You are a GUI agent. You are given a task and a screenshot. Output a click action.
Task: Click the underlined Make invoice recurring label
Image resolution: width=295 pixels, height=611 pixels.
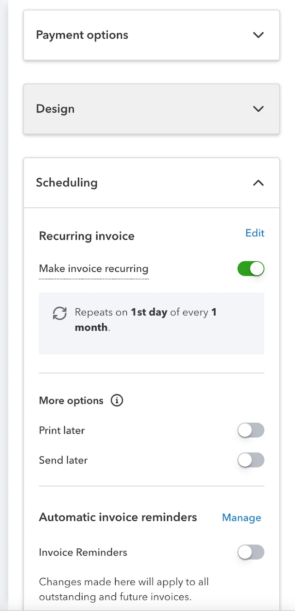point(94,269)
